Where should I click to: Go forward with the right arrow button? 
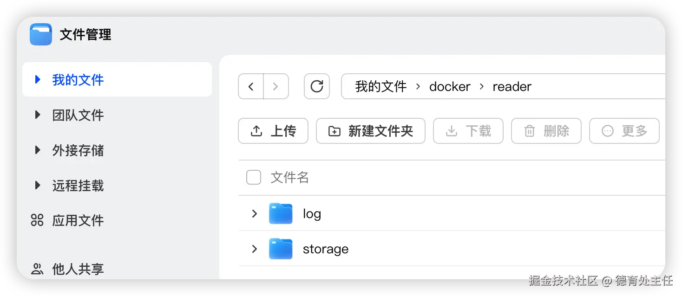(x=275, y=86)
